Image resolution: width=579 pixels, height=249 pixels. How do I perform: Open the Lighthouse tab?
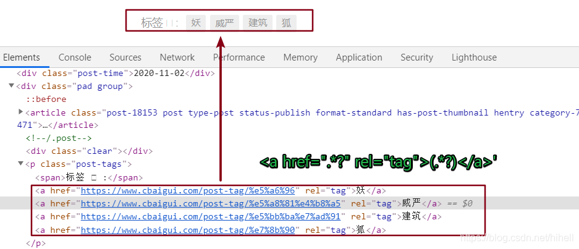tap(474, 57)
